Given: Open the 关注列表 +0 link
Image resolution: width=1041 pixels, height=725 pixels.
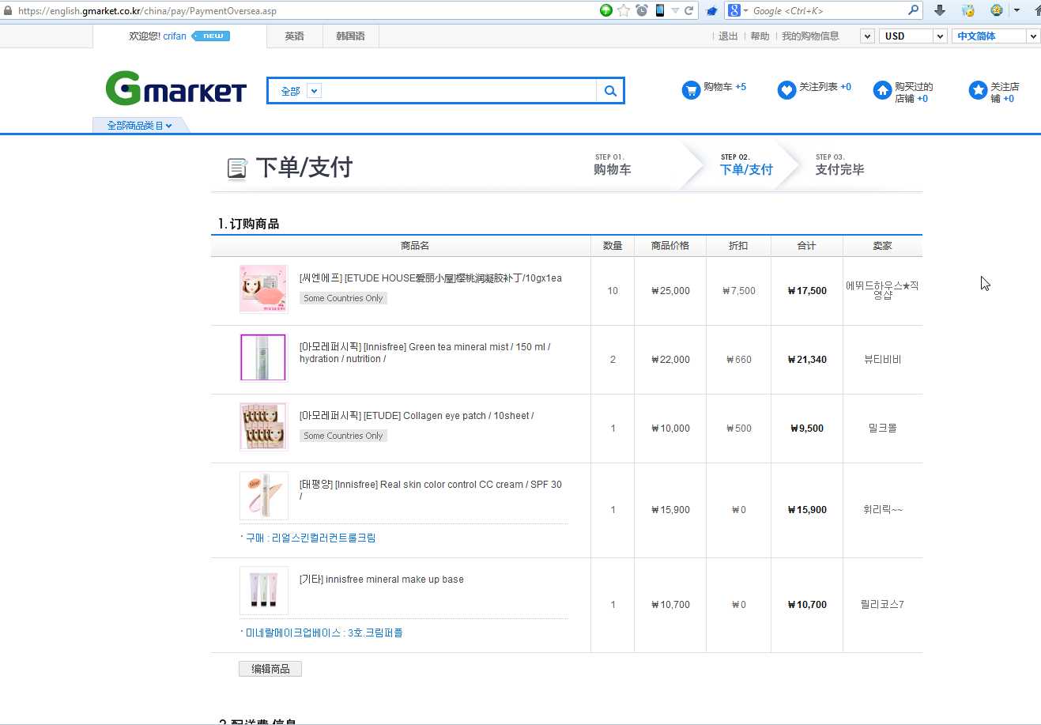Looking at the screenshot, I should coord(825,87).
